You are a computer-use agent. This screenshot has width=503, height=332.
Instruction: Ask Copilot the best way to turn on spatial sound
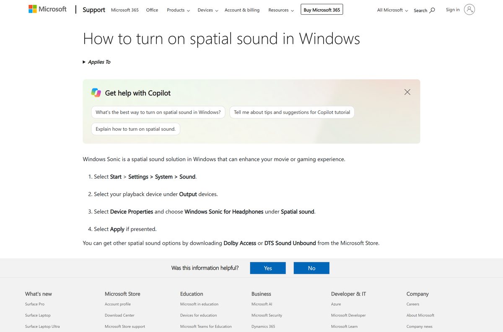pos(158,112)
